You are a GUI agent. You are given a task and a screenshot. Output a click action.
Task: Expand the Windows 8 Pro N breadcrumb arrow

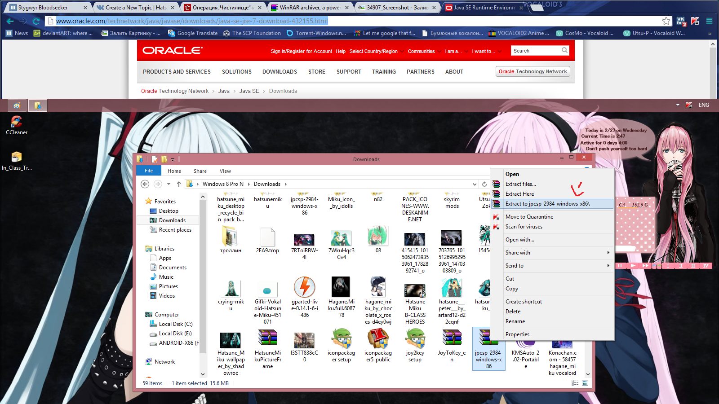249,184
